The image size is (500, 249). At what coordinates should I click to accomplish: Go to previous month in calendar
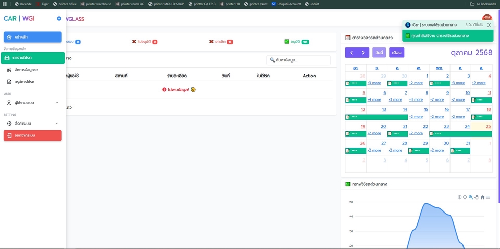[x=351, y=53]
